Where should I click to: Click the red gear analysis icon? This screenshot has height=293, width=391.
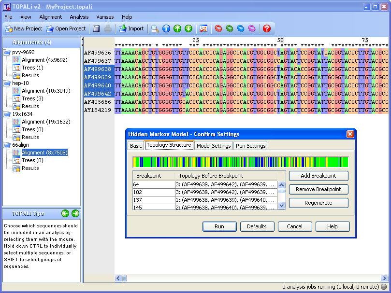click(x=218, y=28)
